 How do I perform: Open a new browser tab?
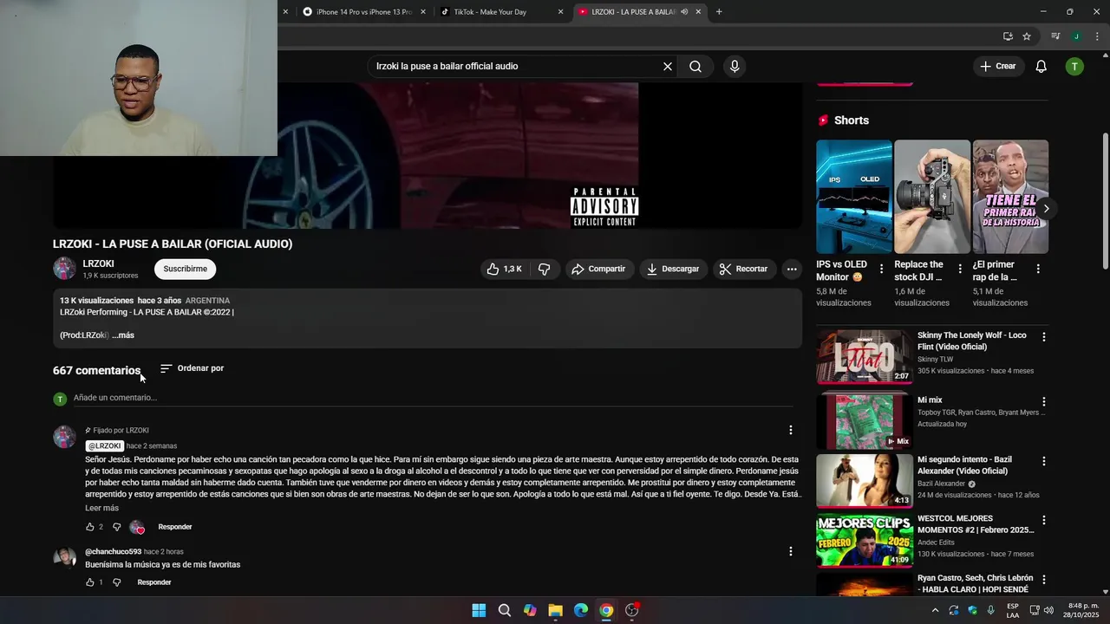click(x=719, y=12)
